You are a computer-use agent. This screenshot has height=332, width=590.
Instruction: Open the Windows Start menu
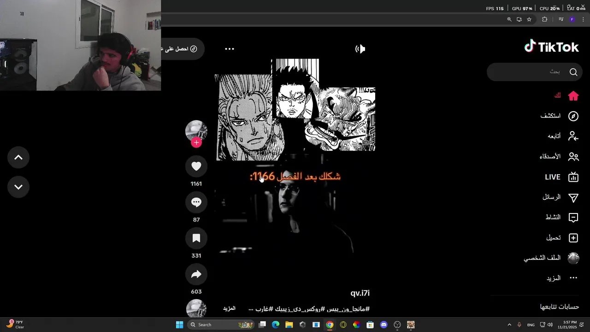click(x=179, y=325)
